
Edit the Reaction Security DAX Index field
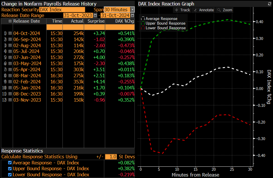(62, 10)
